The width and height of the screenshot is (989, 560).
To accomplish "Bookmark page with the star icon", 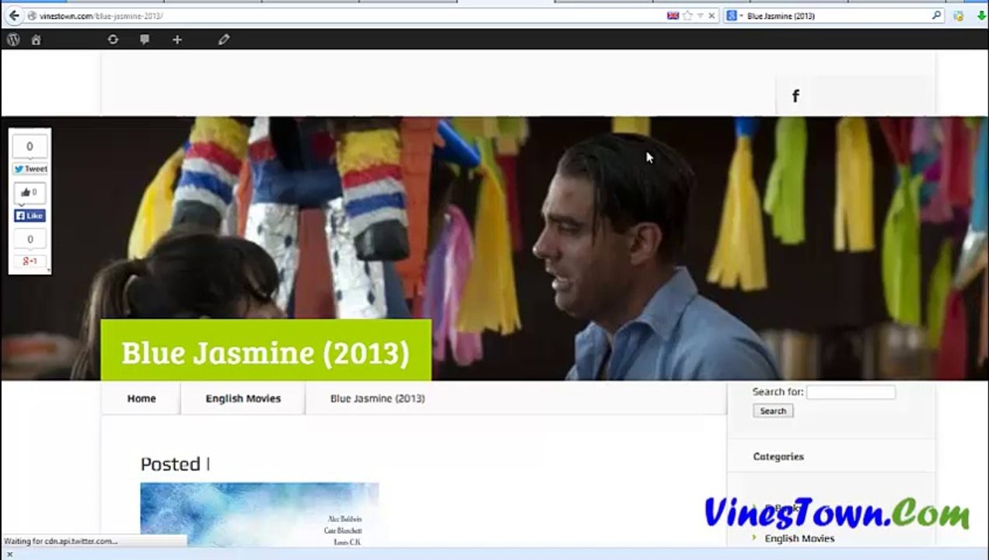I will [687, 16].
